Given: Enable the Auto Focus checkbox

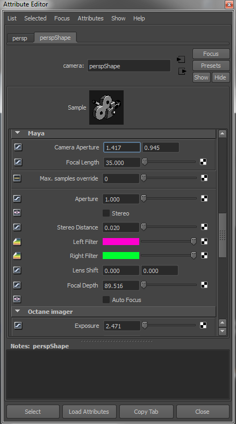Looking at the screenshot, I should (106, 300).
